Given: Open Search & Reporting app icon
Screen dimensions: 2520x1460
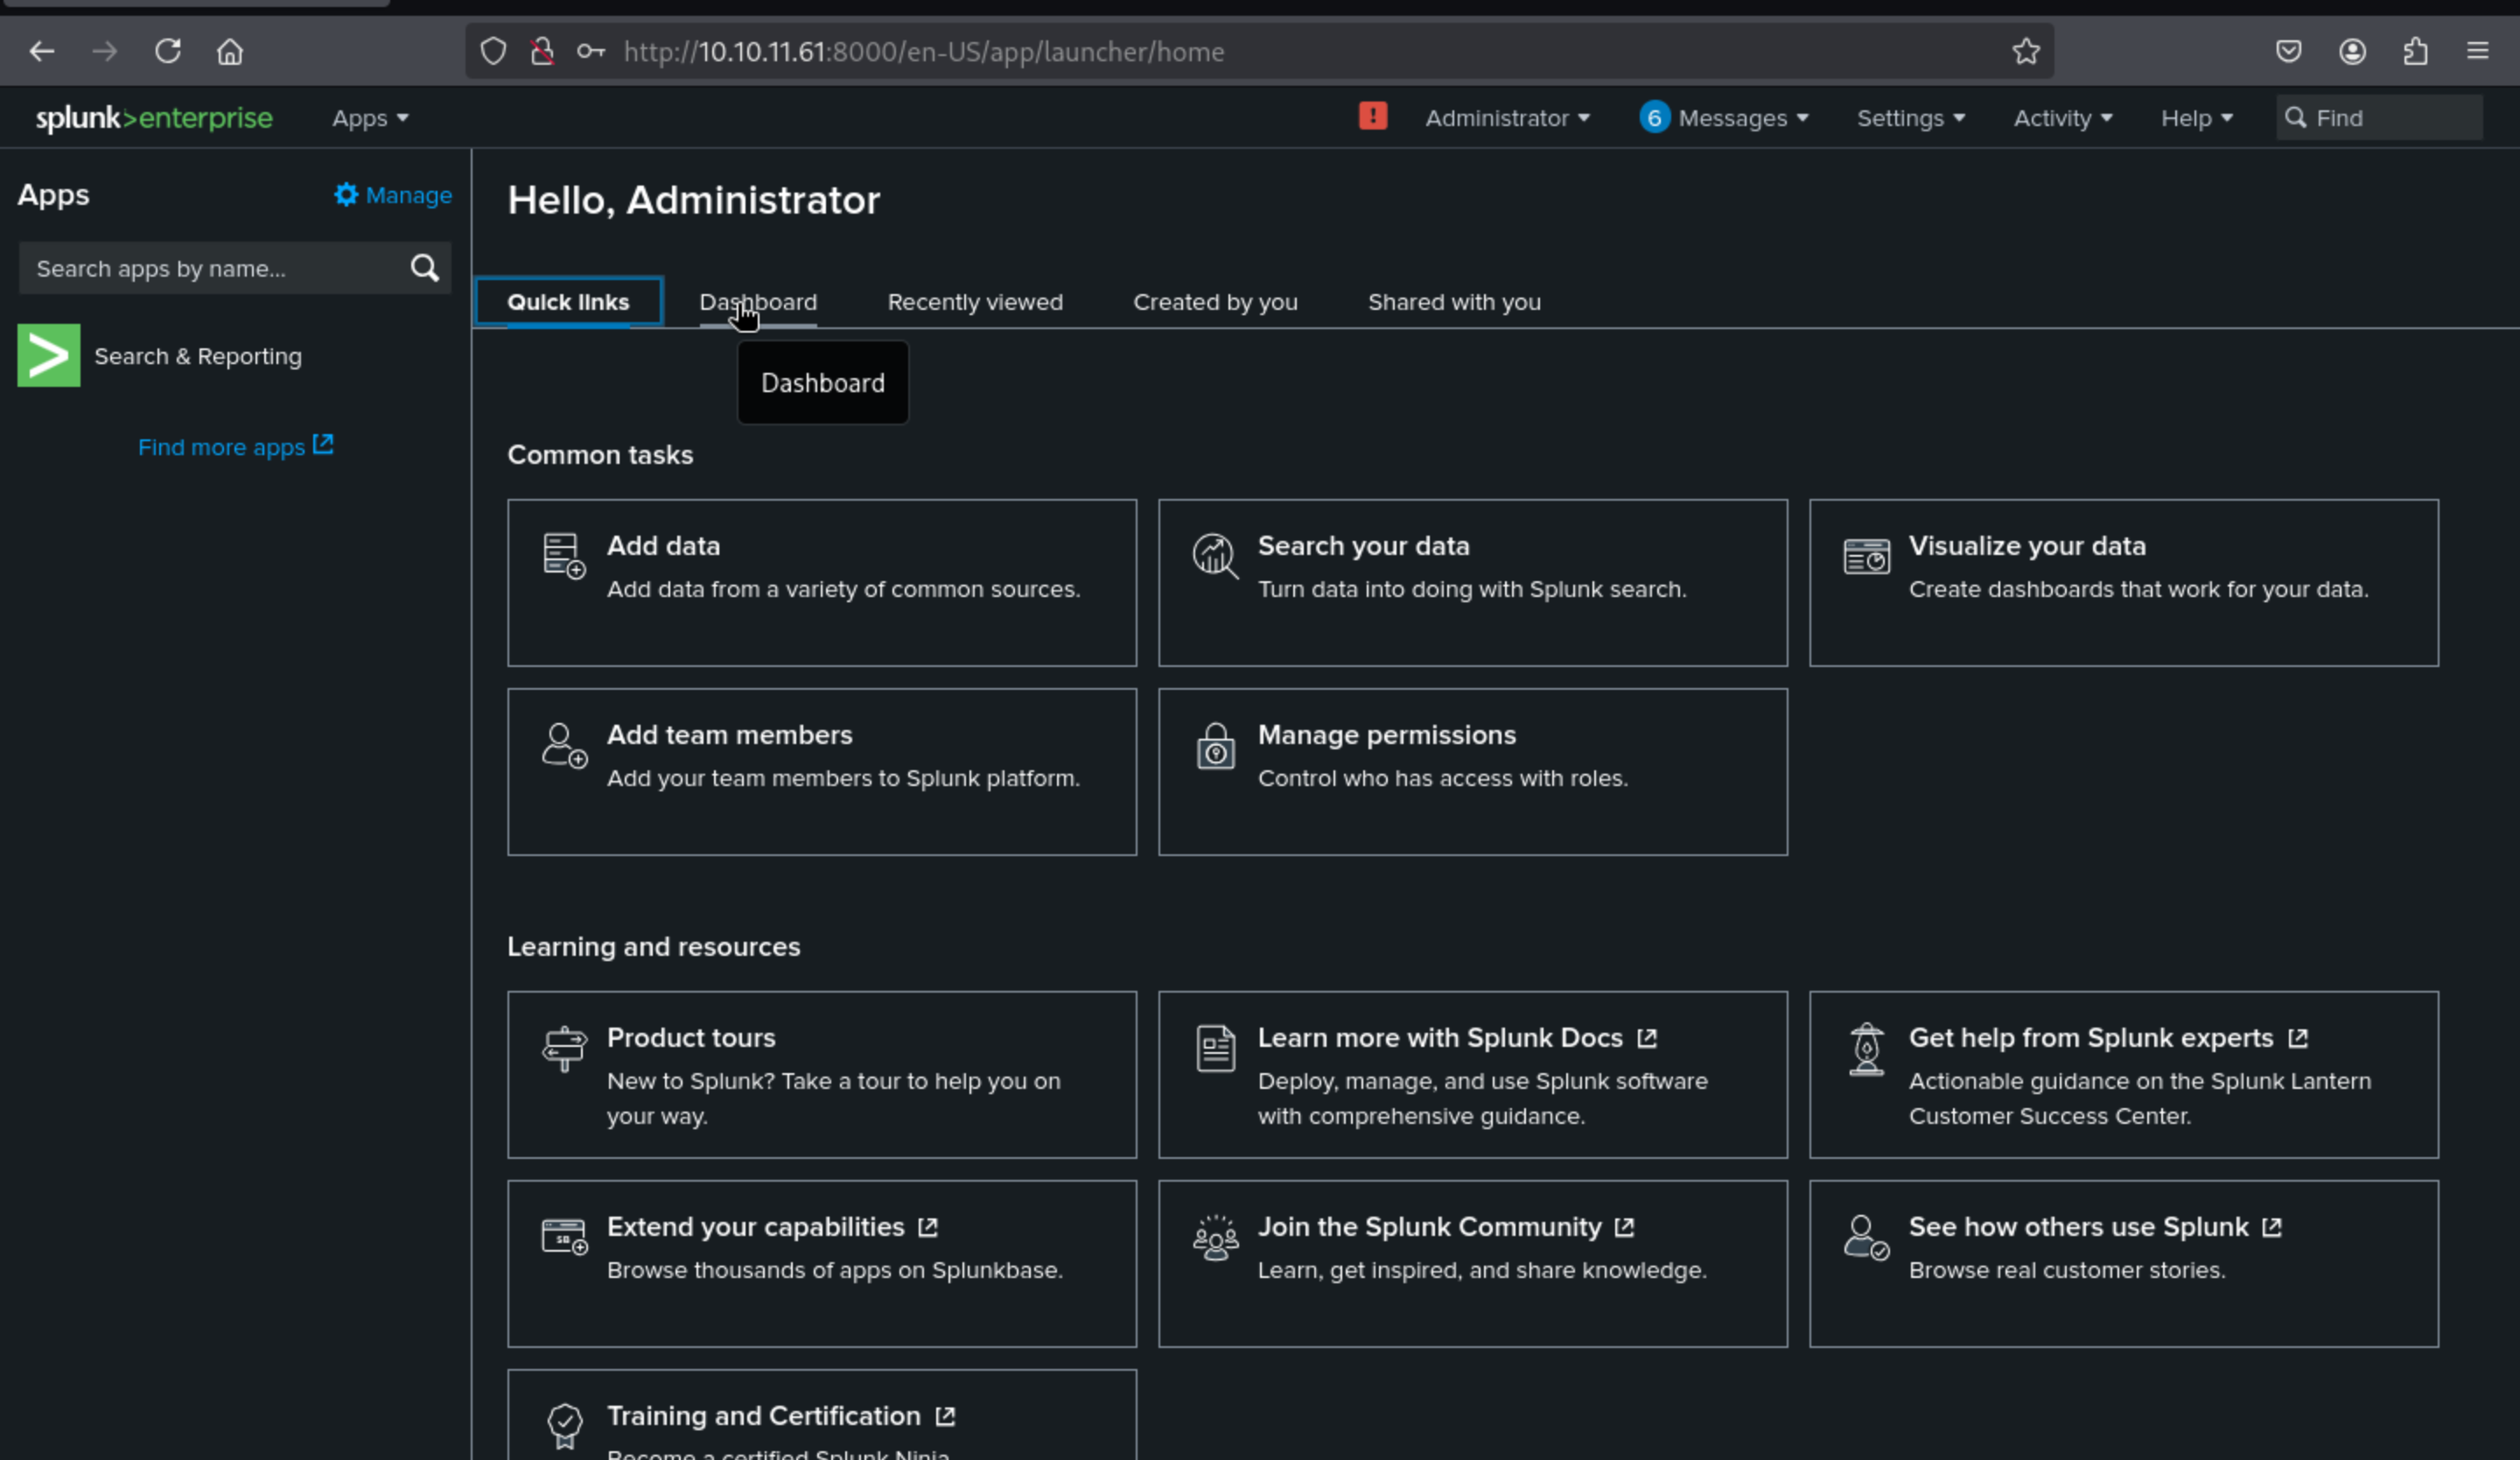Looking at the screenshot, I should pyautogui.click(x=49, y=355).
